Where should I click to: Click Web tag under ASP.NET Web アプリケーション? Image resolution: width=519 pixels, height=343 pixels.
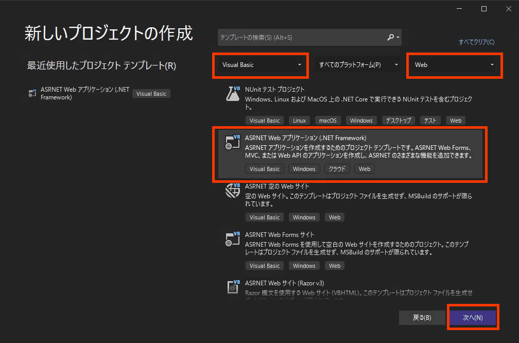coord(365,169)
